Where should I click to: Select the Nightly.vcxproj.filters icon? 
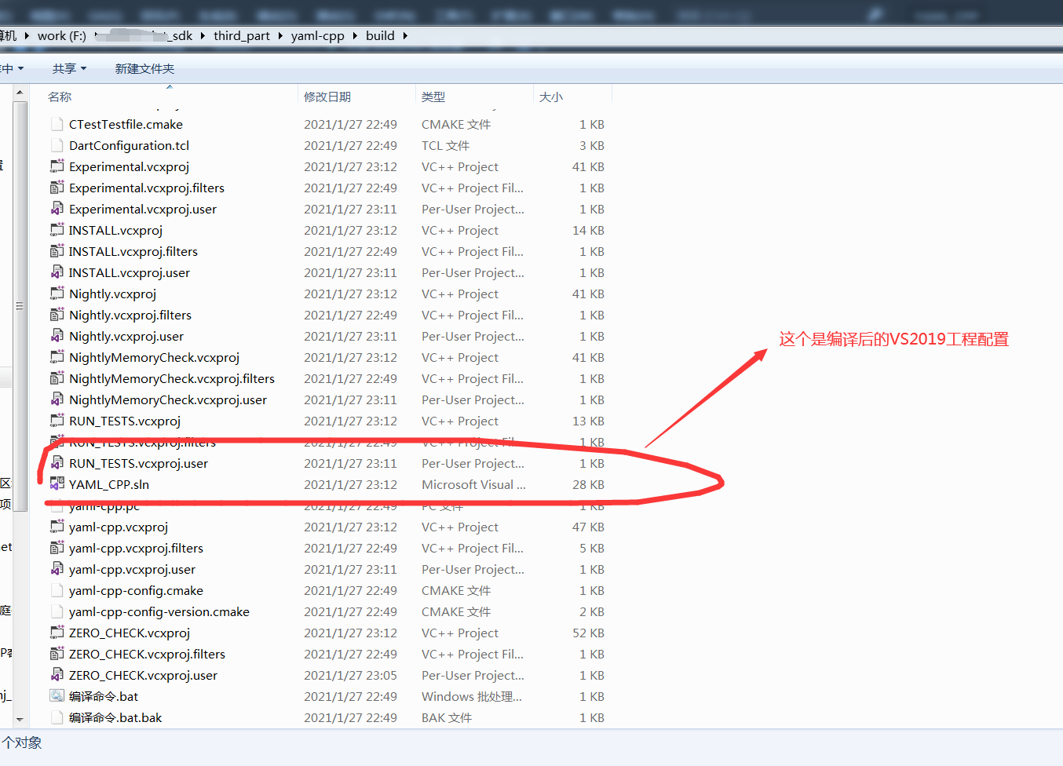[x=57, y=315]
